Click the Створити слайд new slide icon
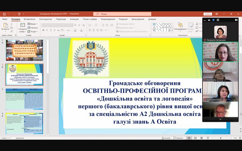This screenshot has height=151, width=242. pyautogui.click(x=22, y=25)
